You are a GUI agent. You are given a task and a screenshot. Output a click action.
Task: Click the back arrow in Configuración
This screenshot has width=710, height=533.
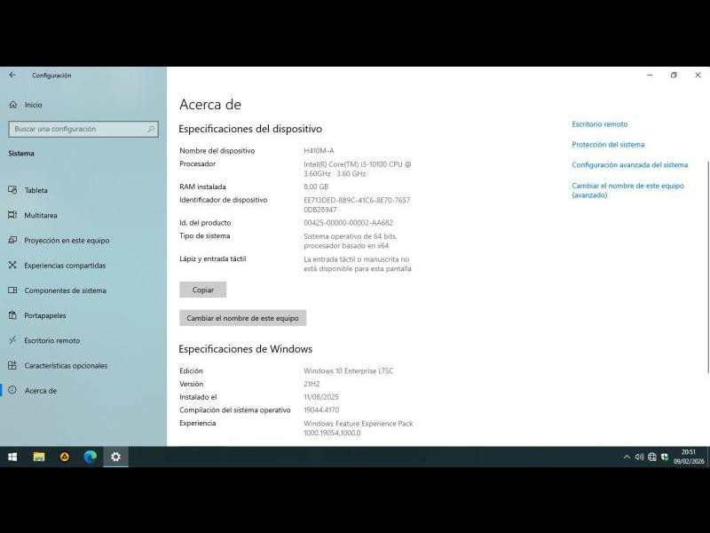(x=12, y=76)
